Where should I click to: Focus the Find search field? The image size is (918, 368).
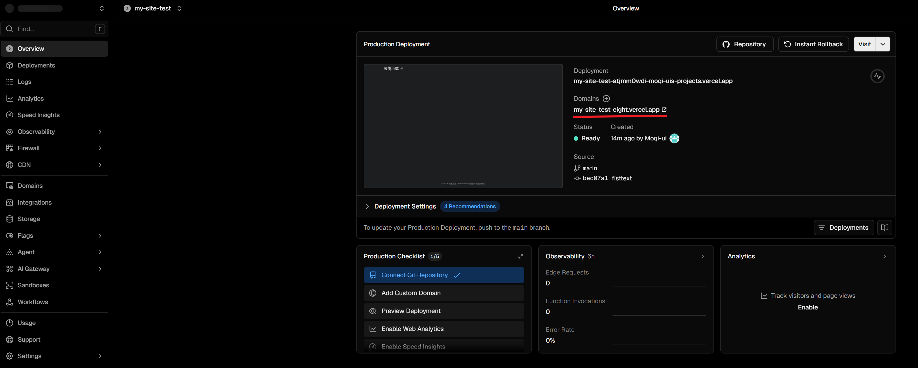click(x=54, y=29)
